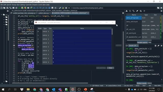The height and width of the screenshot is (92, 163).
Task: Change to parent directory using the up arrow
Action: click(x=161, y=8)
